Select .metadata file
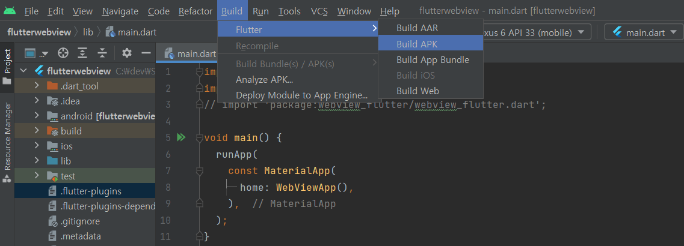684x246 pixels. (x=85, y=236)
